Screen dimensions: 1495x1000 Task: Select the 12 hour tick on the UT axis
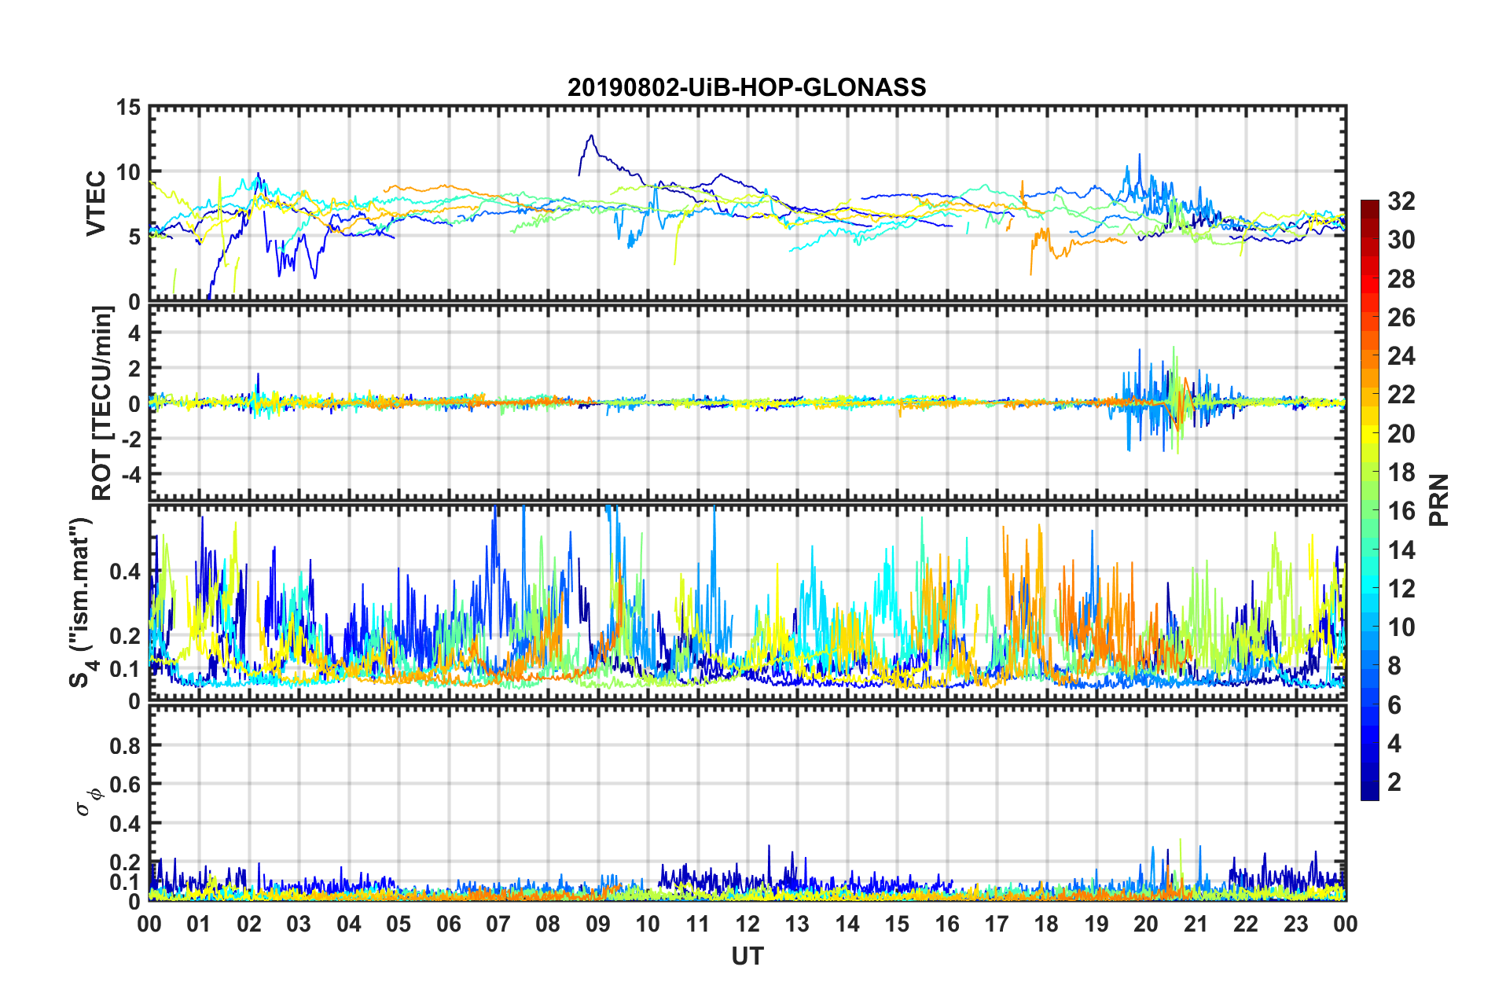coord(747,924)
